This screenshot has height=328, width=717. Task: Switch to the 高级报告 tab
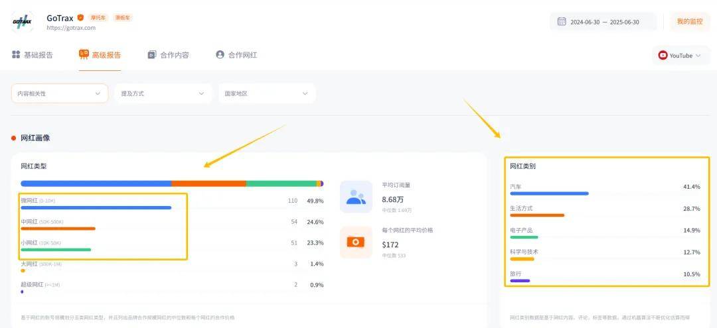click(x=100, y=55)
